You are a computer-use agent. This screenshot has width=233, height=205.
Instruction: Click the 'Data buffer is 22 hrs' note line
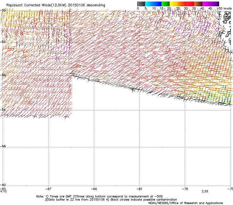(x=111, y=200)
